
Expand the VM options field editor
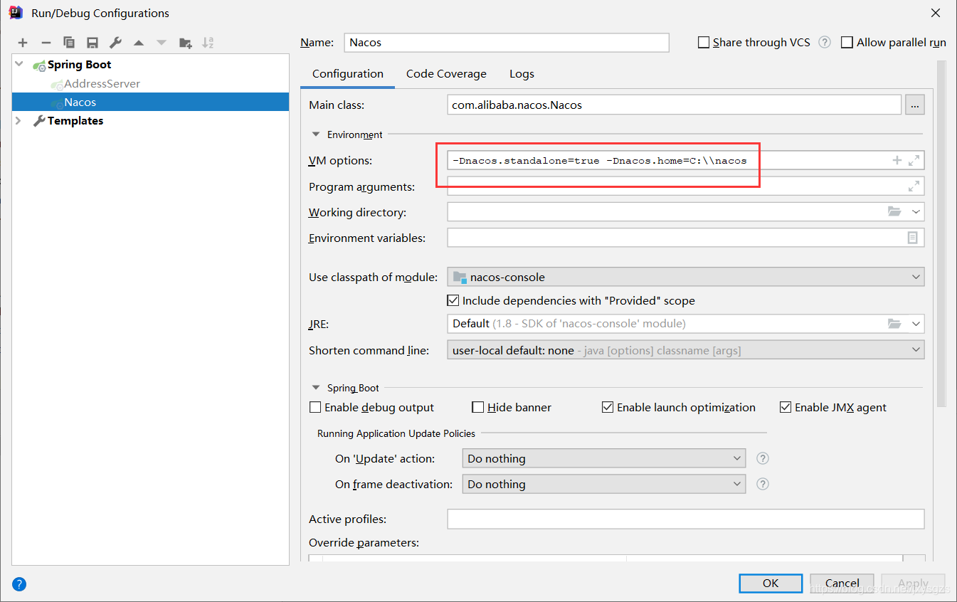[x=914, y=161]
